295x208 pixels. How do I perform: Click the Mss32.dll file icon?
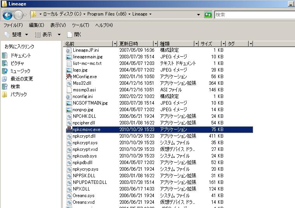pyautogui.click(x=69, y=83)
